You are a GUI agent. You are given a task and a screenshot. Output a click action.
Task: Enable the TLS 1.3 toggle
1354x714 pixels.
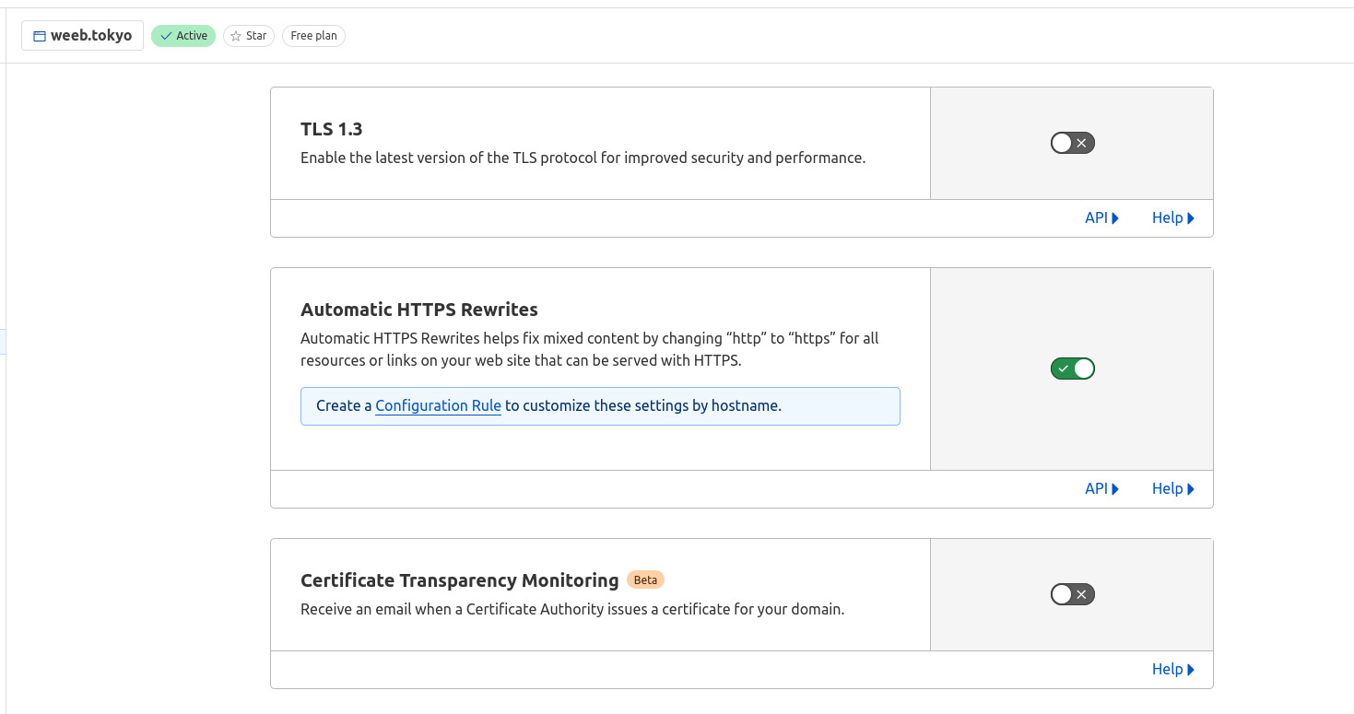click(1072, 143)
